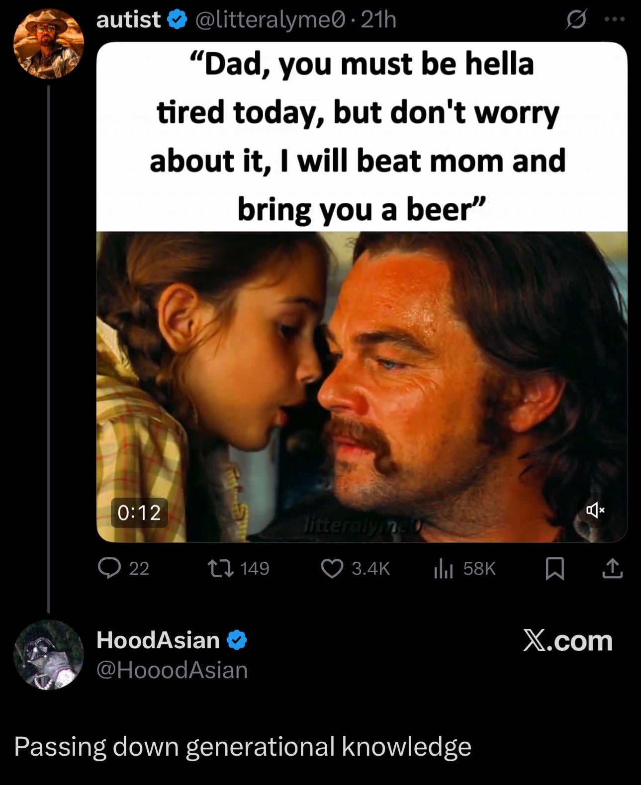Screen dimensions: 641x785
Task: Open the 21h timestamp link
Action: coord(378,20)
